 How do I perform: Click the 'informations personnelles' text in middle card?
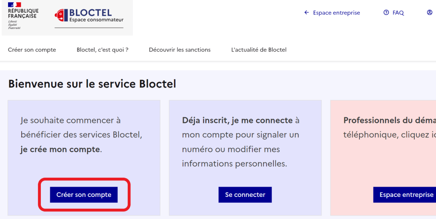235,164
